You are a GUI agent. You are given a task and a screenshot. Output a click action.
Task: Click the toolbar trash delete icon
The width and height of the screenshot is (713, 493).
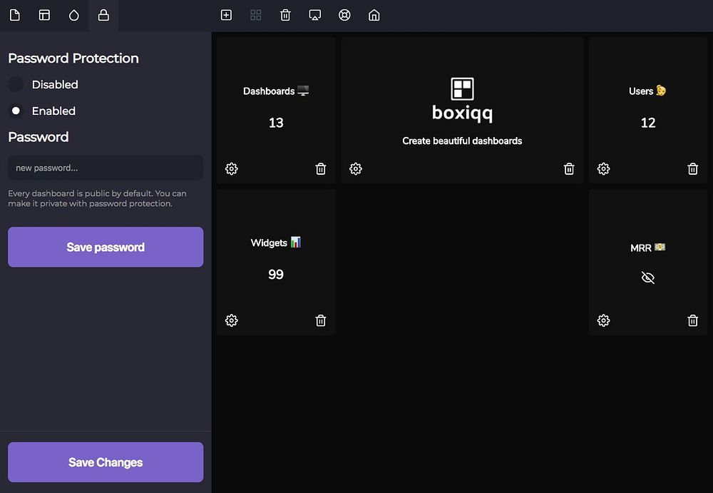[x=285, y=15]
